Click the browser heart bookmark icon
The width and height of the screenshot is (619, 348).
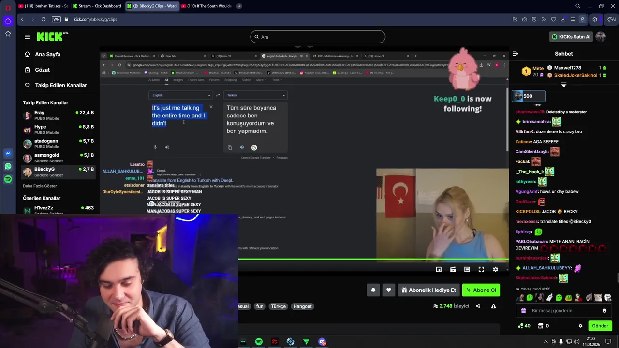click(x=554, y=19)
